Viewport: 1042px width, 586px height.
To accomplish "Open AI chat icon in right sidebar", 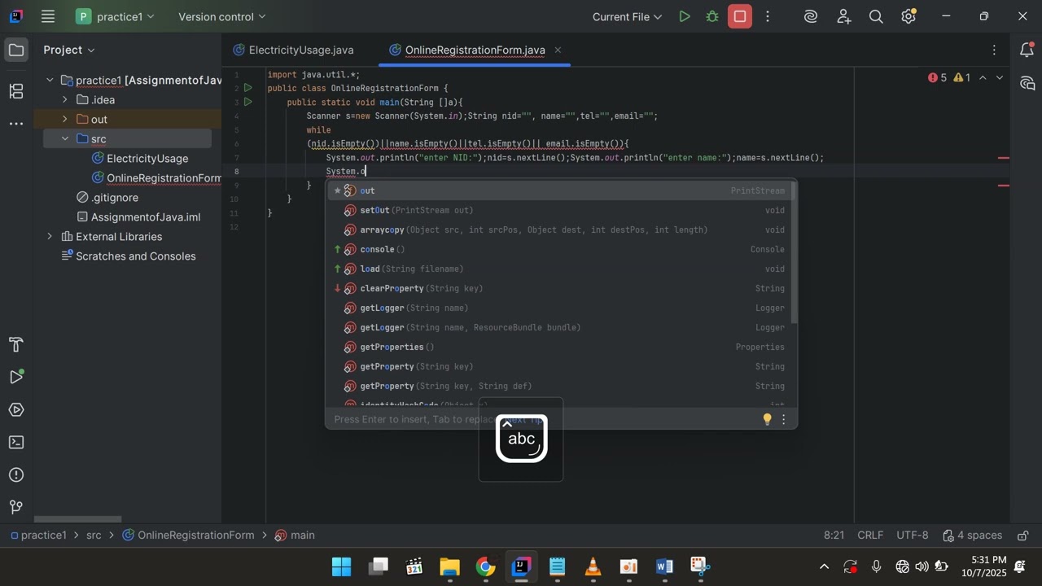I will [x=1027, y=83].
